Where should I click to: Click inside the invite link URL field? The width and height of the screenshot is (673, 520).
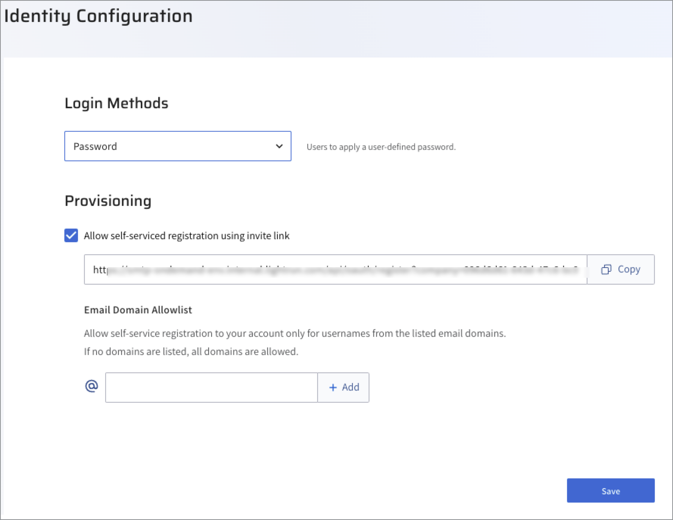tap(335, 269)
